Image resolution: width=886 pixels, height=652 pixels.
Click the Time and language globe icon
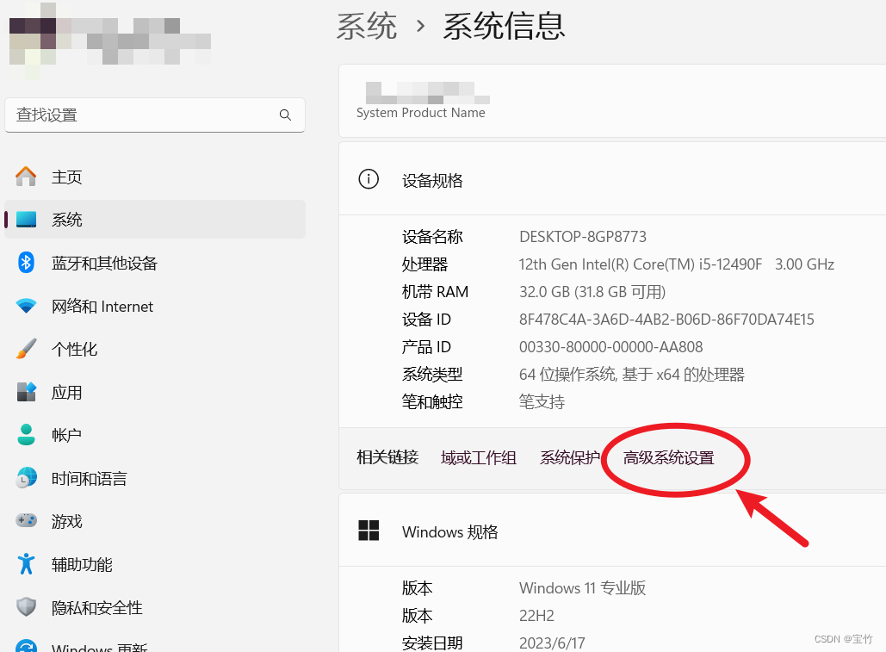click(26, 478)
